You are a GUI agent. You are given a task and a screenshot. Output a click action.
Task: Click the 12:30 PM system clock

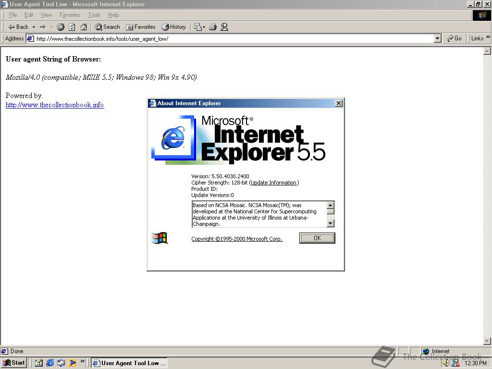pyautogui.click(x=475, y=363)
